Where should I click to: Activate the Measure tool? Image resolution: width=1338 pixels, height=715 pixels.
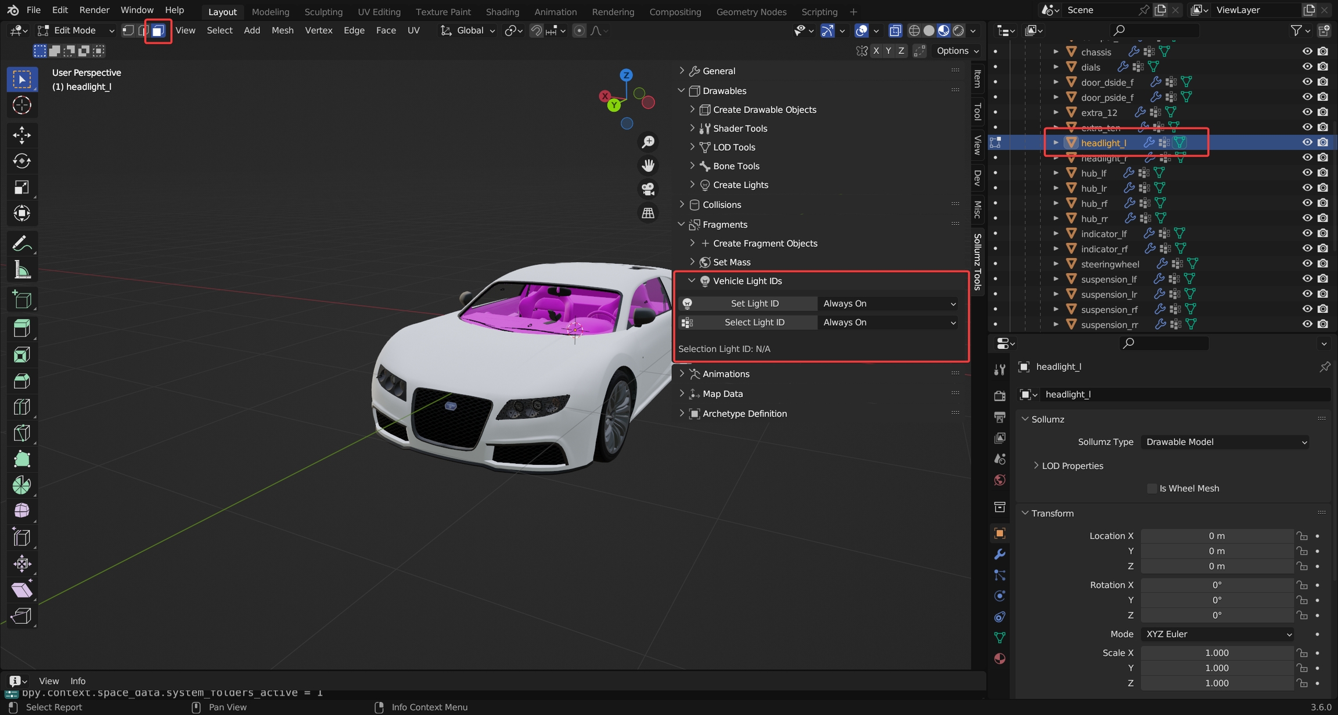[x=21, y=270]
